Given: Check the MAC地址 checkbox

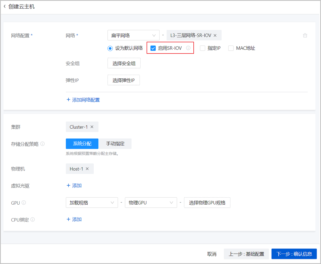Looking at the screenshot, I should (231, 48).
